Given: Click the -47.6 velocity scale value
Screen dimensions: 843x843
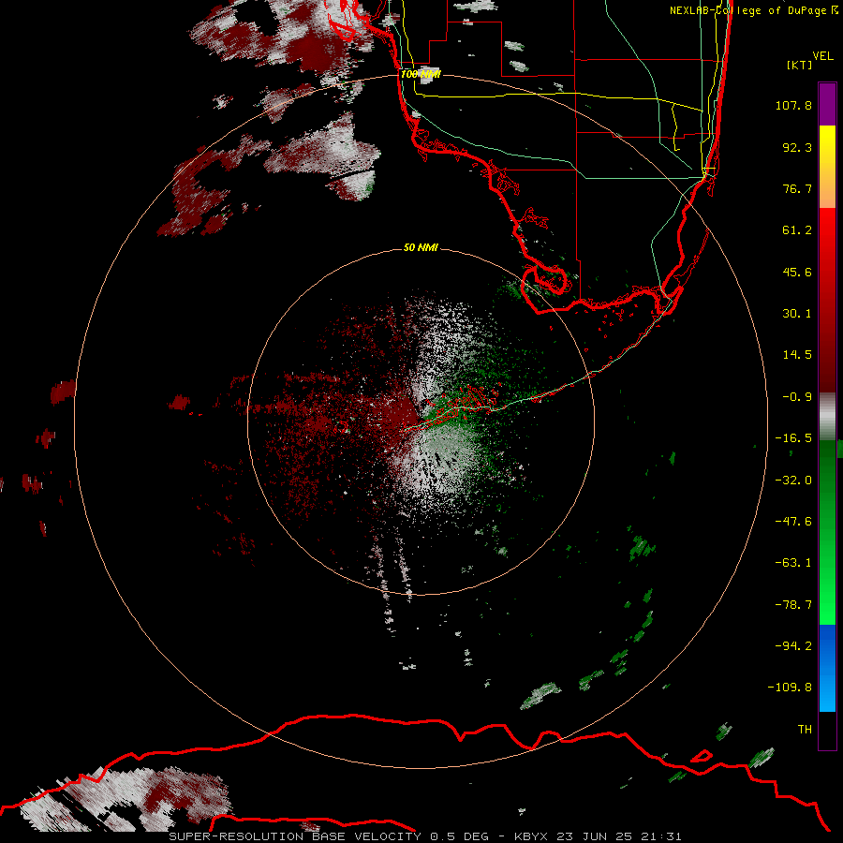Looking at the screenshot, I should (793, 522).
